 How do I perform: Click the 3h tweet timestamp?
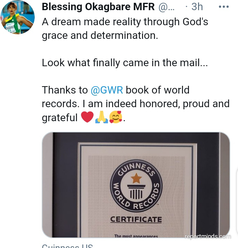click(x=197, y=7)
